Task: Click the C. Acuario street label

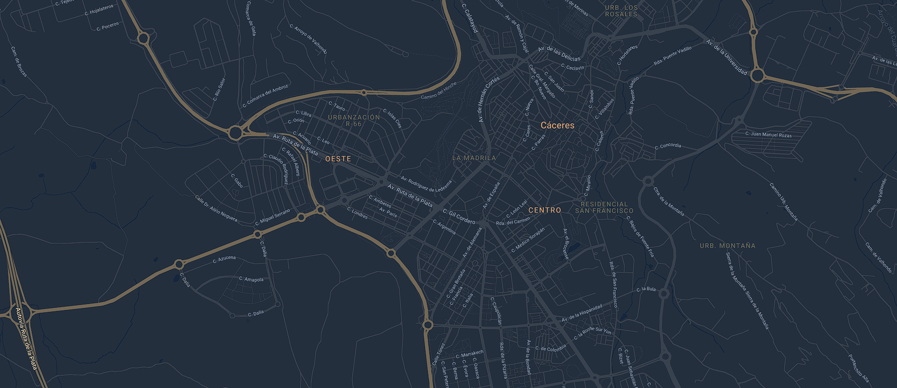Action: [302, 138]
